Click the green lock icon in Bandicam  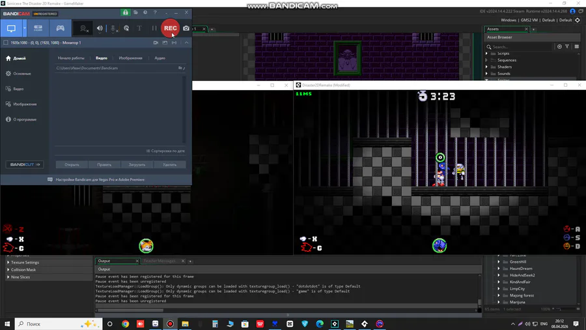pyautogui.click(x=126, y=13)
